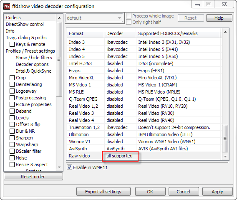Click the Cancel button
The width and height of the screenshot is (237, 200).
click(184, 192)
